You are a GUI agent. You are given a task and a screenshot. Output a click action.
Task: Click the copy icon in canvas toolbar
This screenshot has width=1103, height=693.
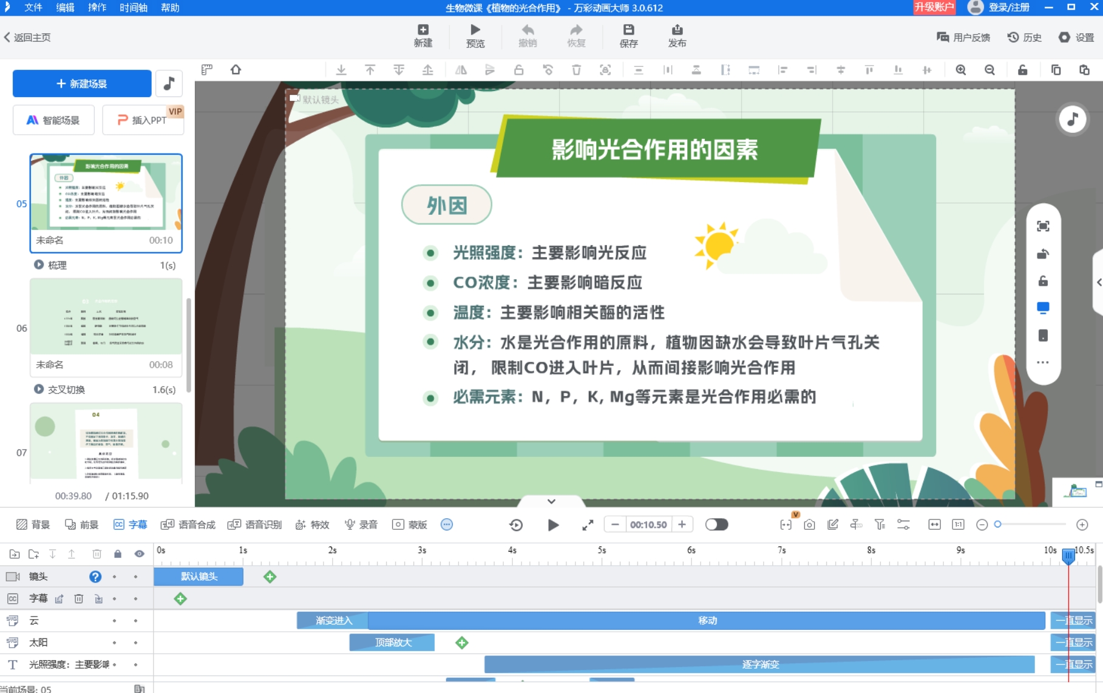tap(1056, 70)
